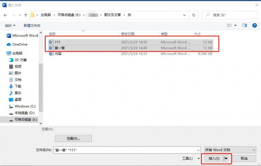
Task: Select Windows (C:) drive
Action: pos(22,106)
